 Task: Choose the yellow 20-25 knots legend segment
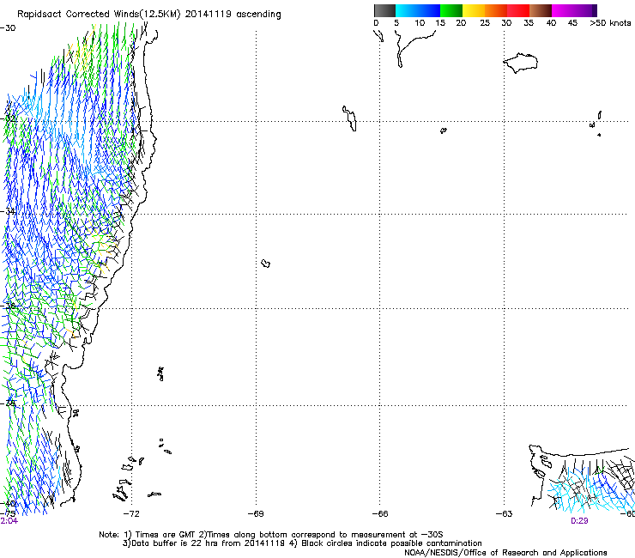pos(474,10)
